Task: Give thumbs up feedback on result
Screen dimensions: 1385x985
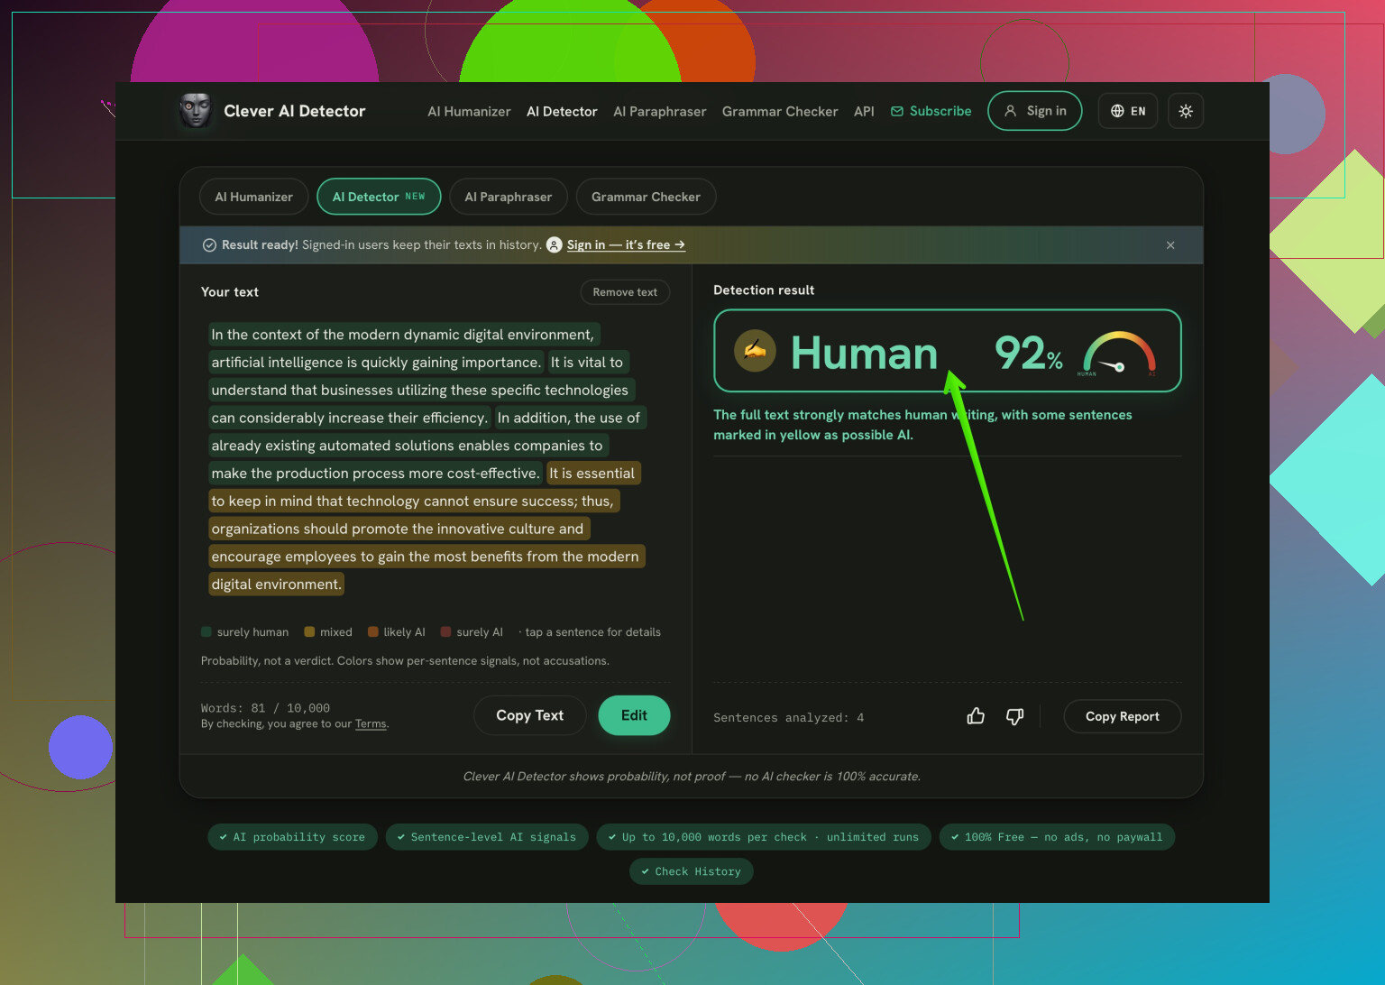Action: coord(976,716)
